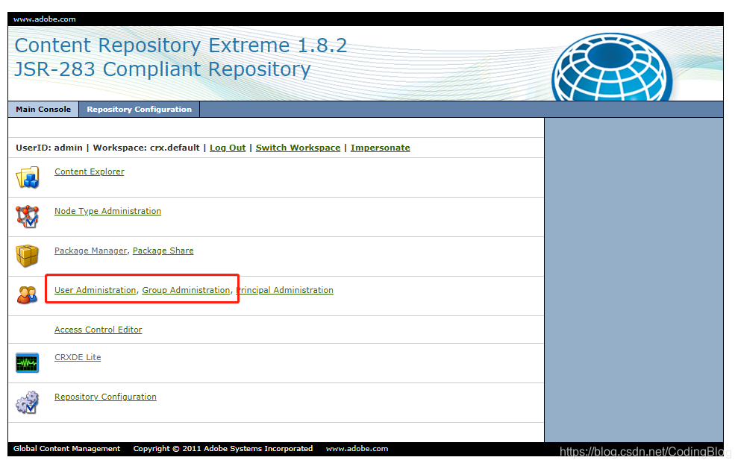Click www.adobe.com in the top bar
This screenshot has width=738, height=466.
tap(44, 19)
